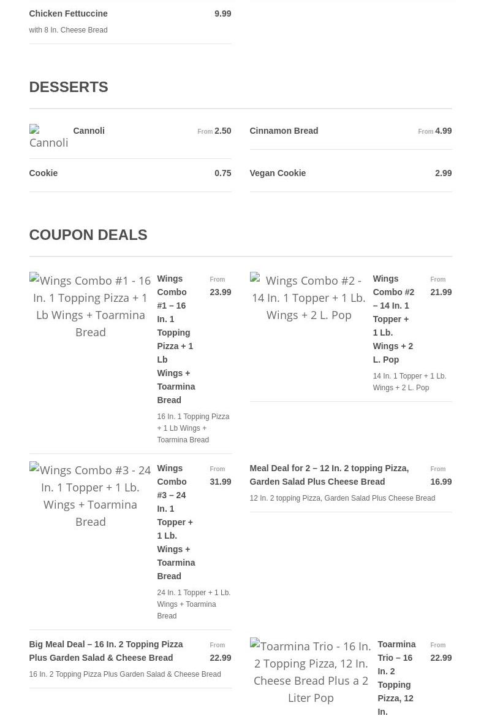Select Wings Combo #3 deal title

(x=176, y=522)
